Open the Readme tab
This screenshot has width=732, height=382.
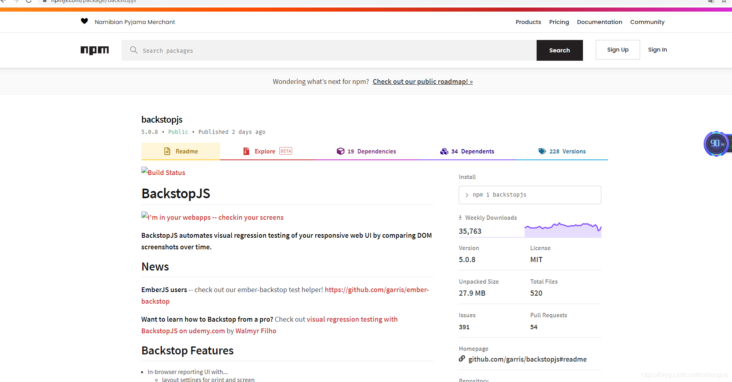(x=181, y=151)
